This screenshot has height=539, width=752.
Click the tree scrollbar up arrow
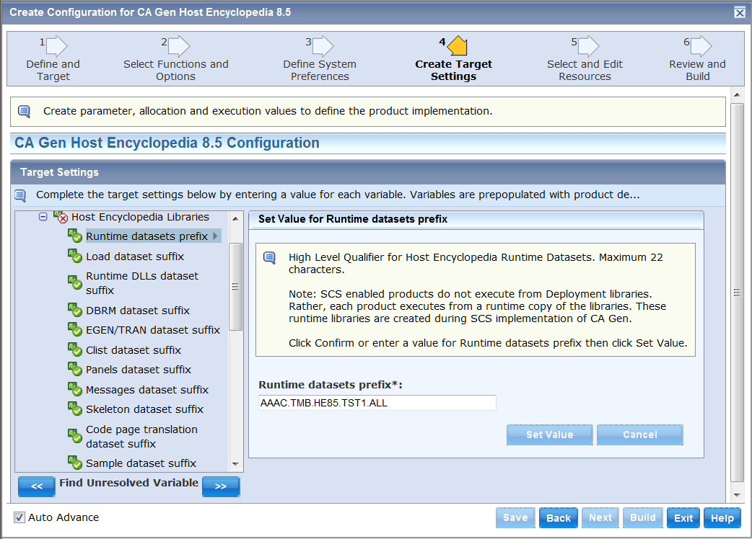coord(235,218)
